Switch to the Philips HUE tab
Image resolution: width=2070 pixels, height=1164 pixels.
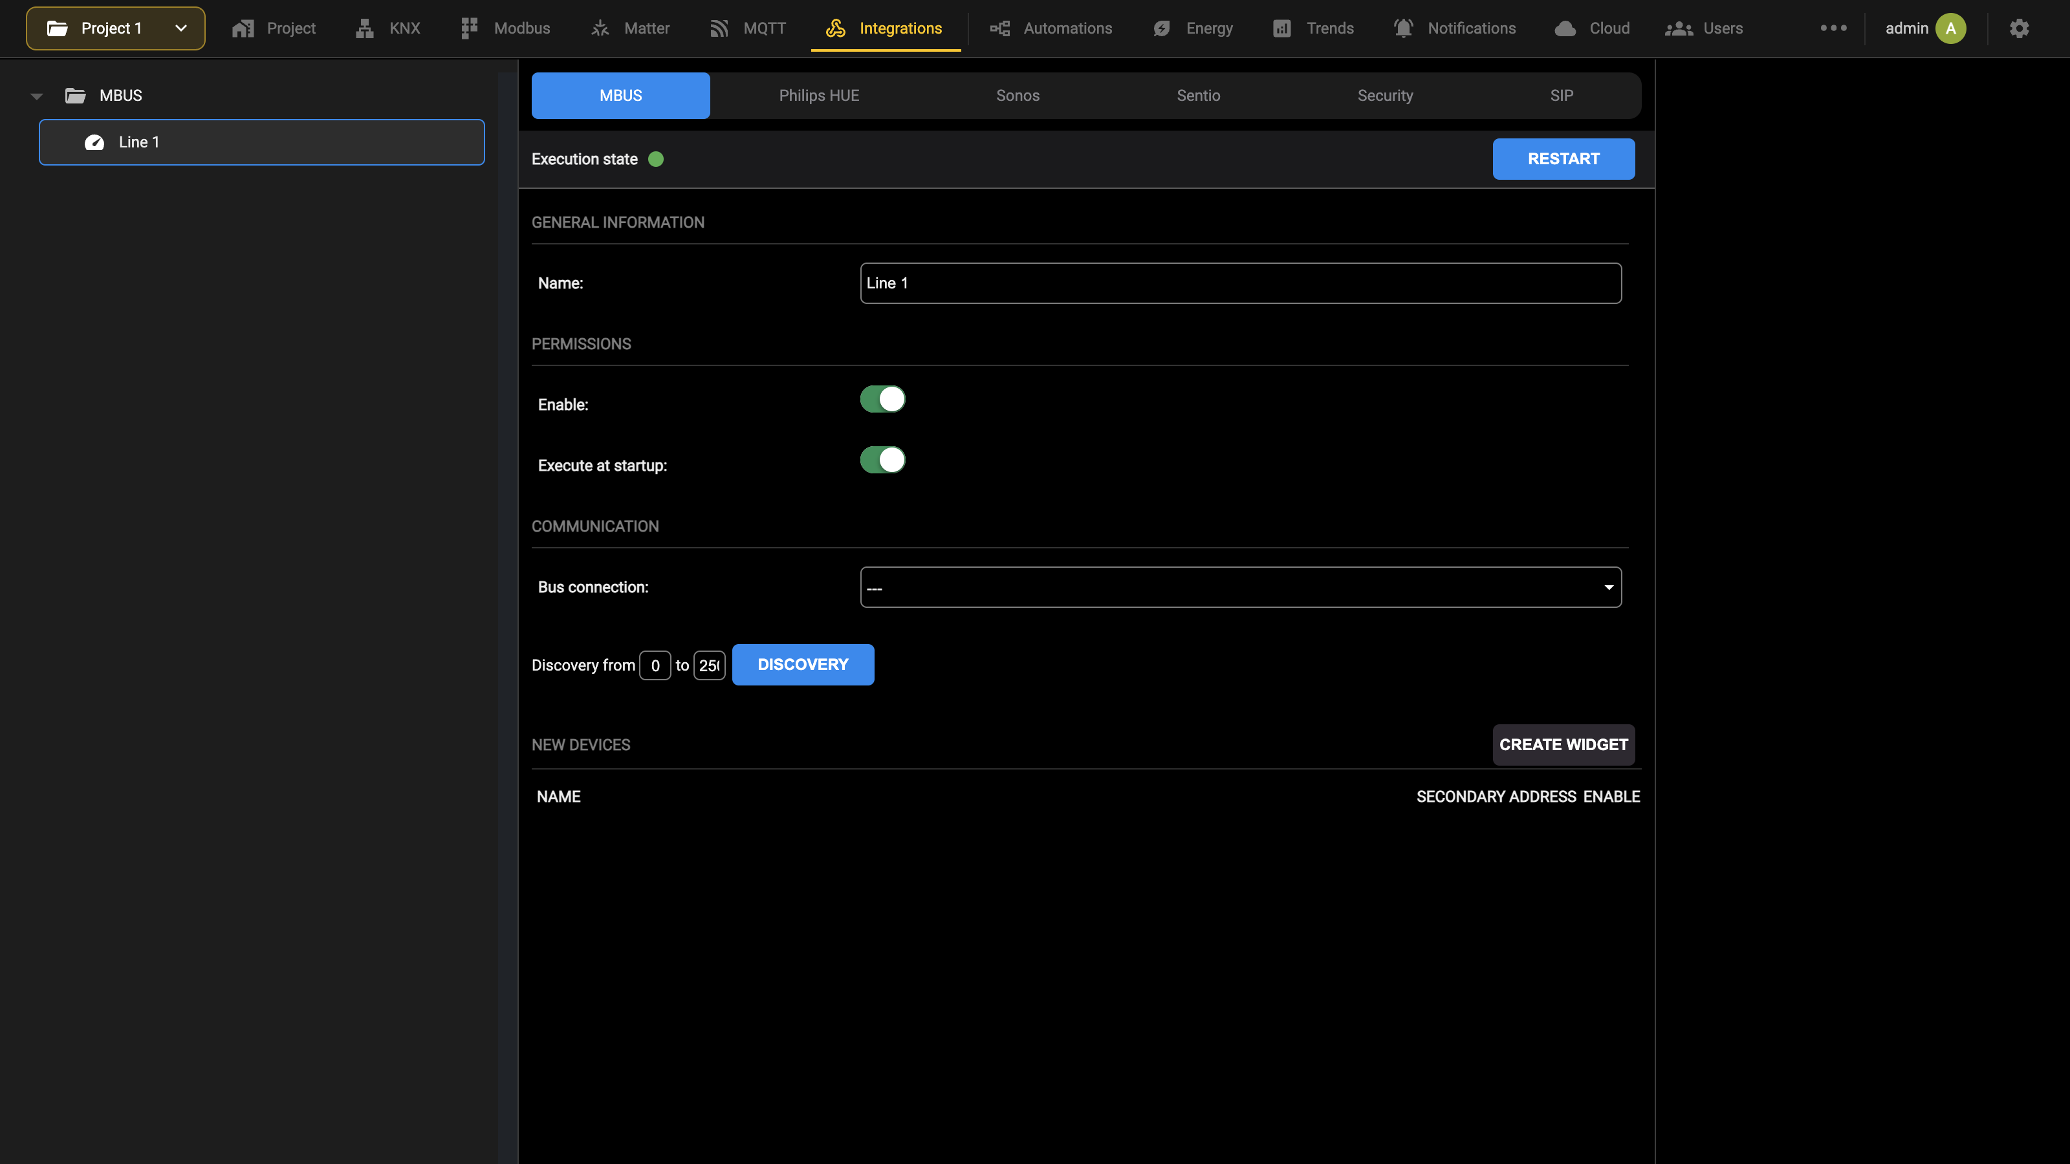point(819,96)
